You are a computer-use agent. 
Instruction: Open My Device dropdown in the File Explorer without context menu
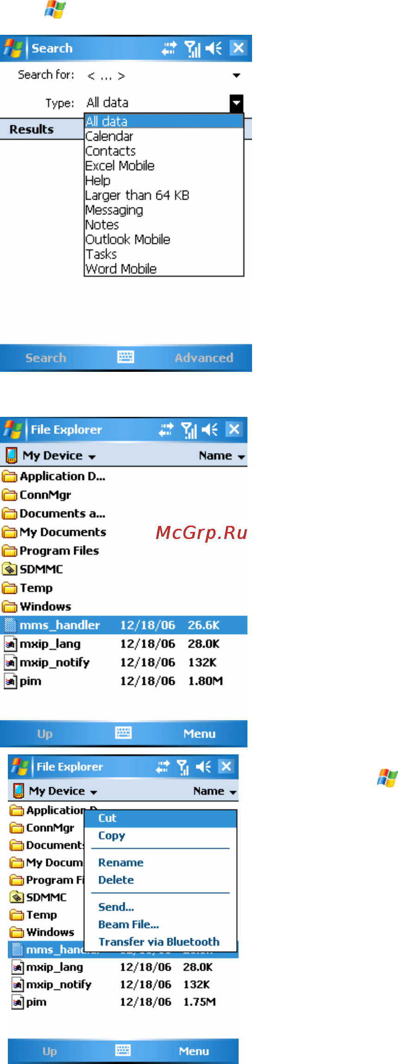click(x=59, y=455)
